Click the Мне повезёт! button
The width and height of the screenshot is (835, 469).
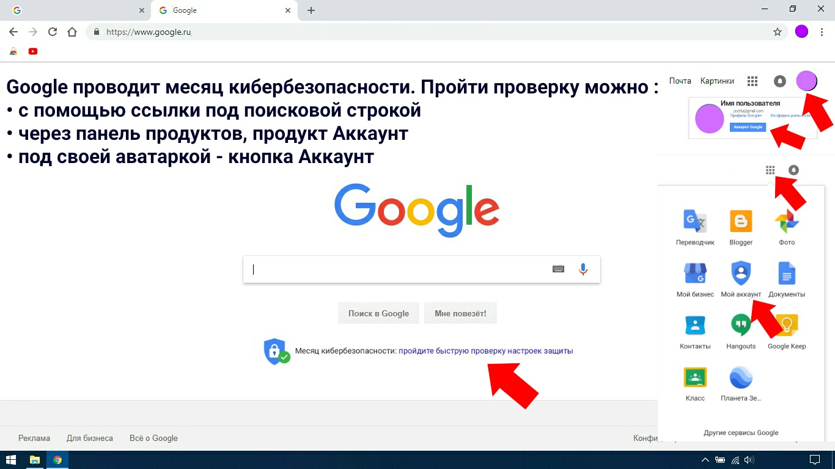click(x=460, y=313)
